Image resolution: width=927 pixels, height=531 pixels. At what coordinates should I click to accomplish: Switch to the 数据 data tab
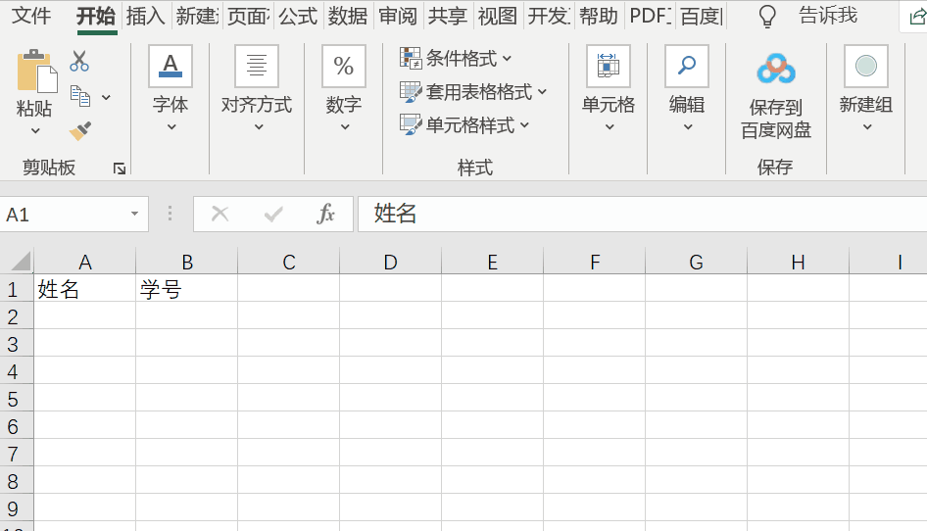coord(348,16)
